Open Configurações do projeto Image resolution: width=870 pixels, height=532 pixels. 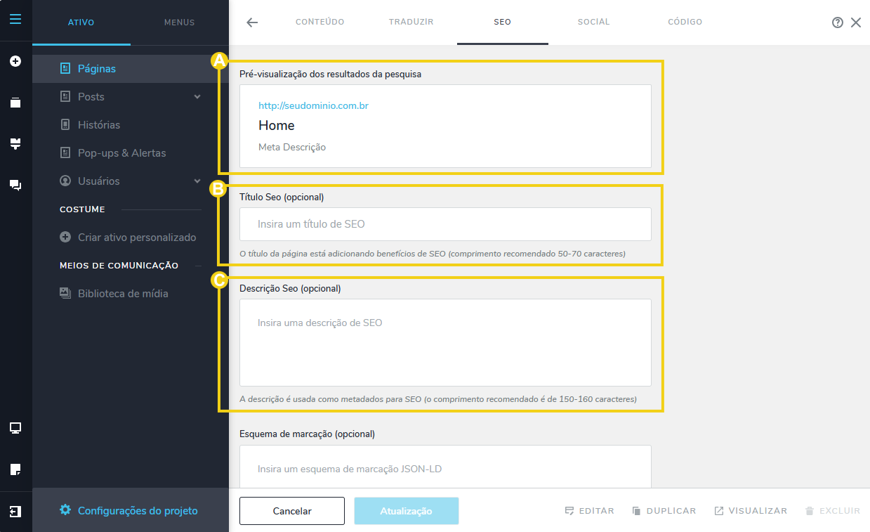click(x=138, y=511)
